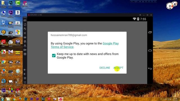Tap the Android home button
180x101 pixels.
pyautogui.click(x=150, y=50)
